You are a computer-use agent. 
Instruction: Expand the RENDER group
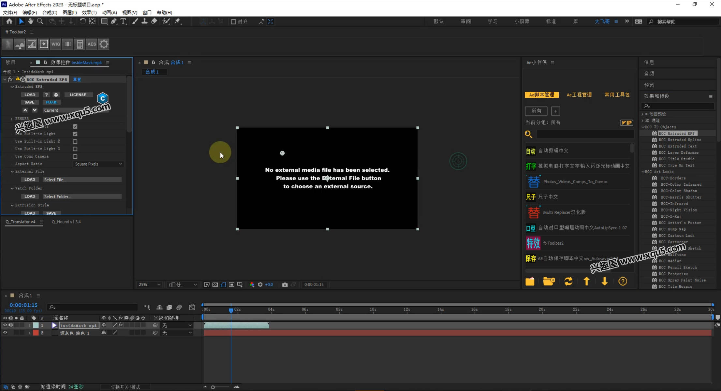point(12,119)
